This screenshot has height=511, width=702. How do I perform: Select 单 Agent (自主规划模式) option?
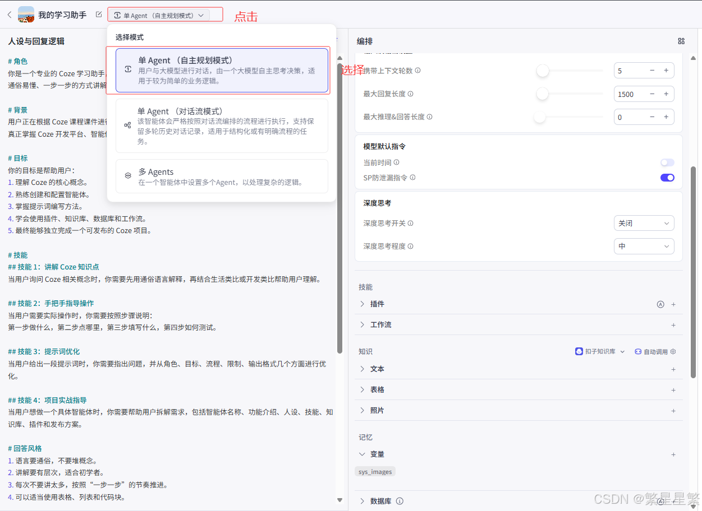tap(222, 70)
